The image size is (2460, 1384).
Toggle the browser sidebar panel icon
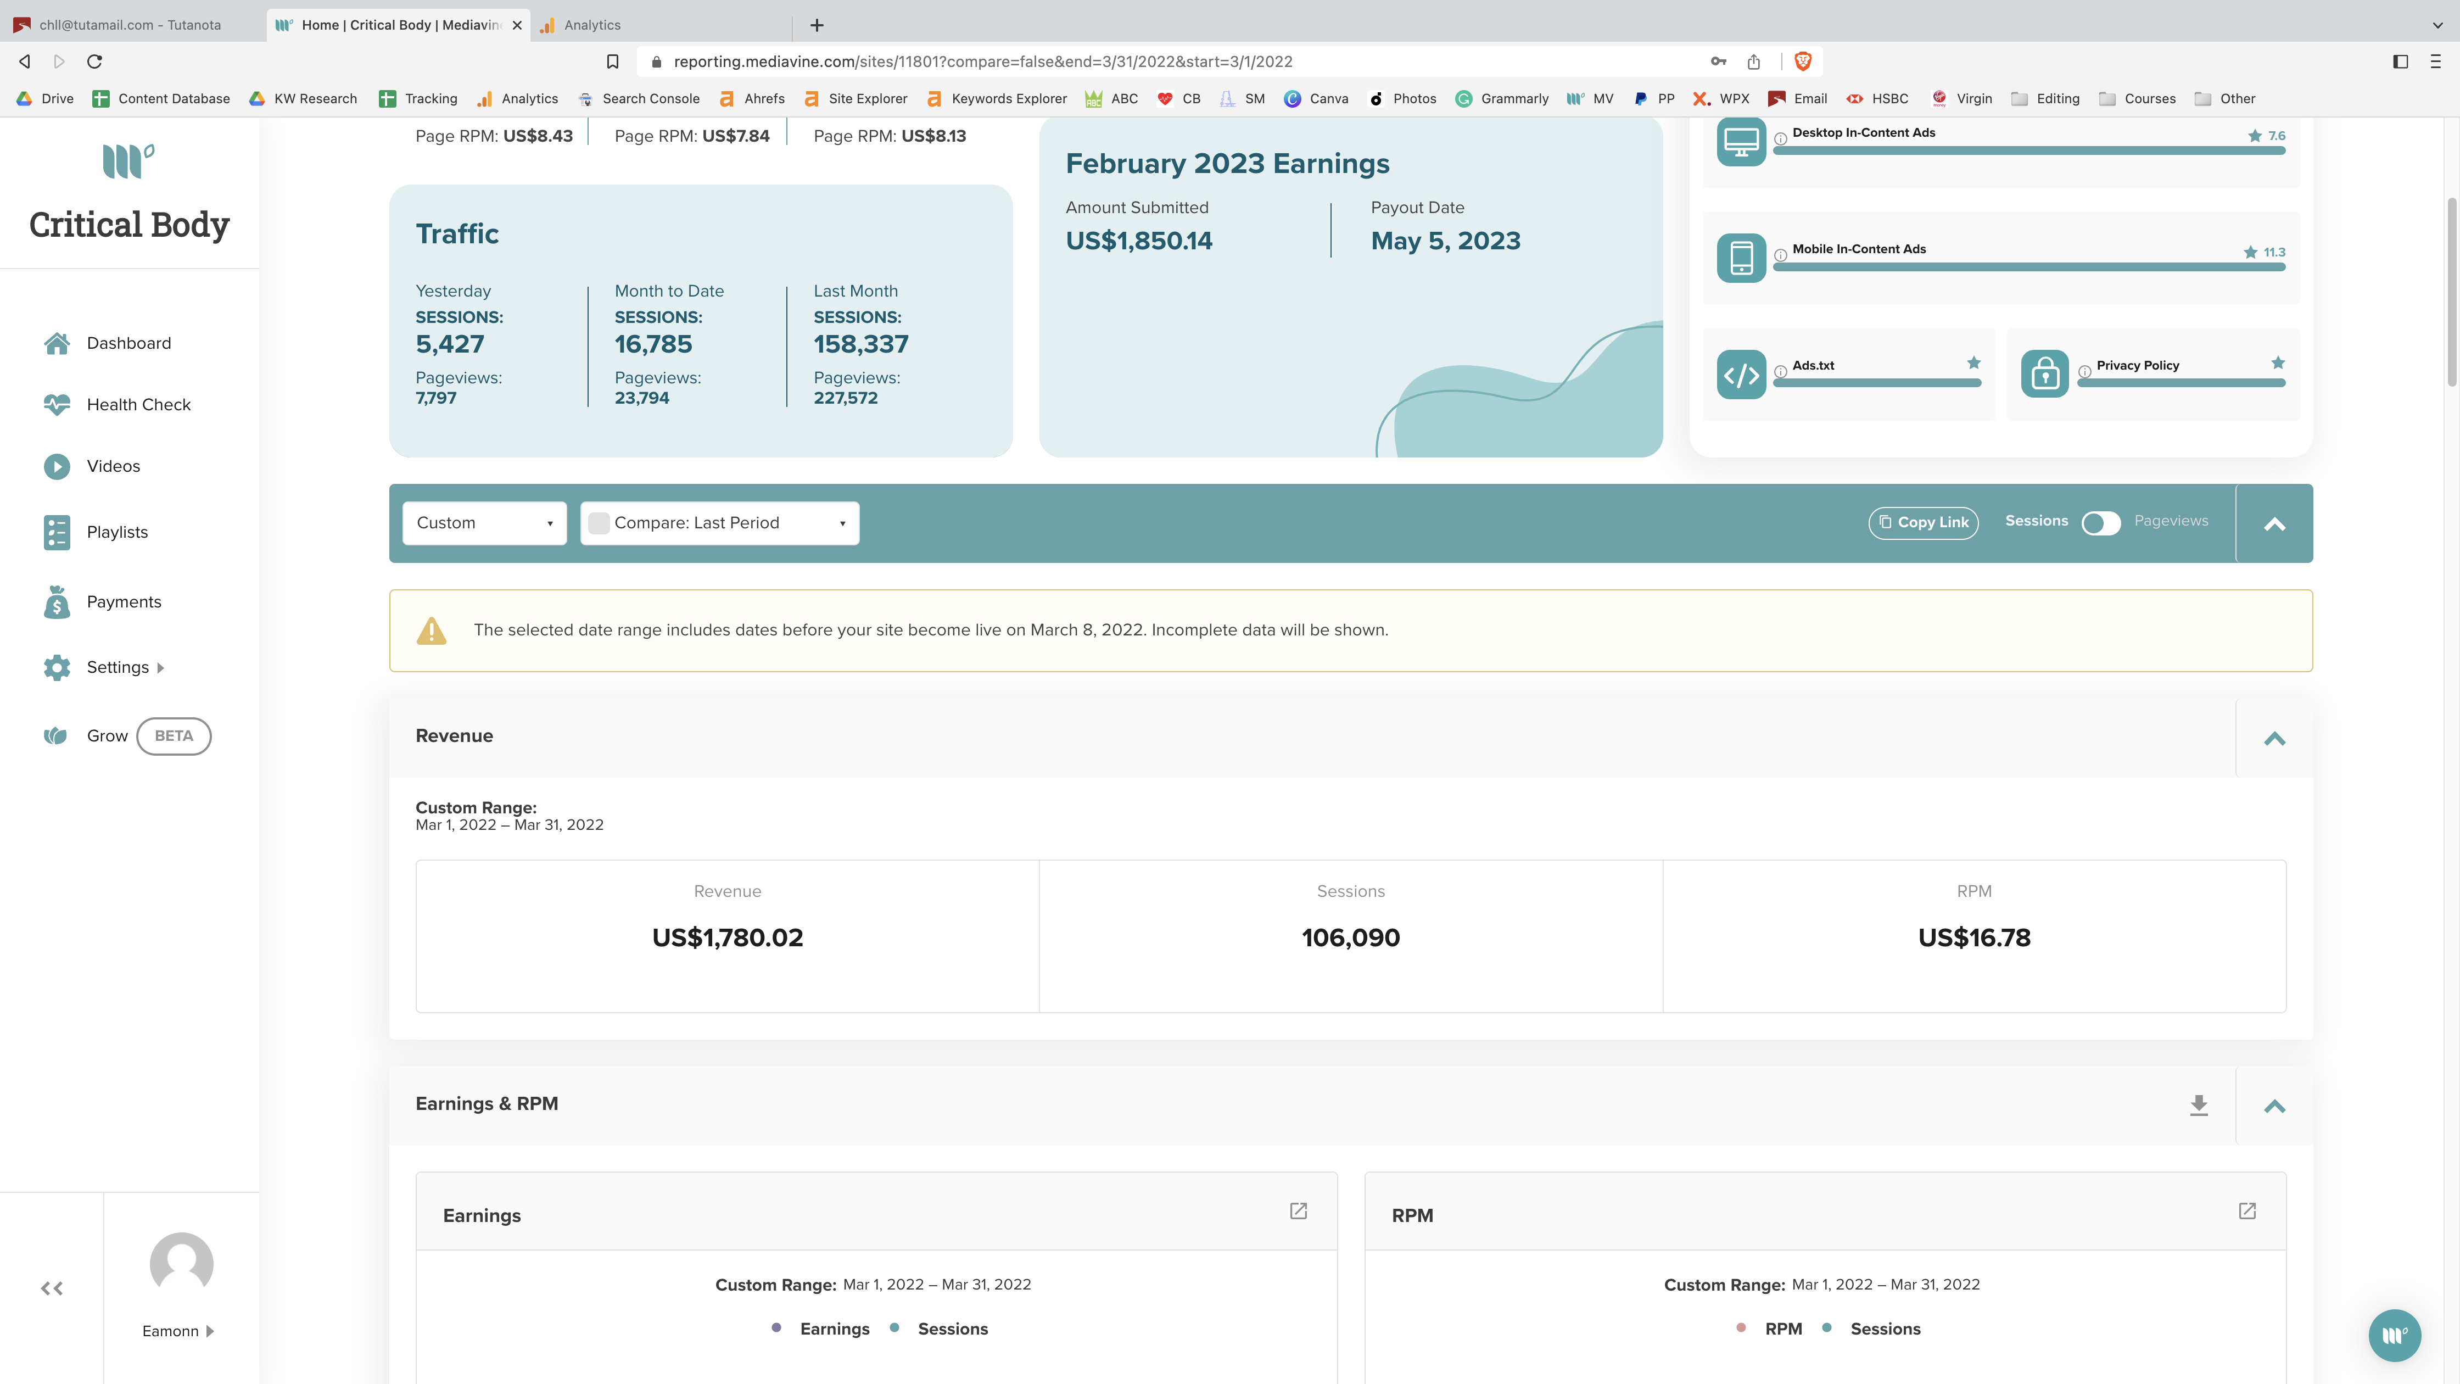click(x=2400, y=61)
